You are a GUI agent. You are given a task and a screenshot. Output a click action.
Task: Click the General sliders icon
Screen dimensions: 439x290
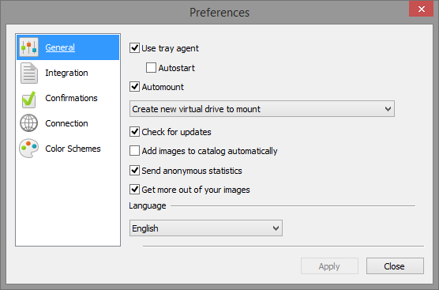pyautogui.click(x=29, y=47)
